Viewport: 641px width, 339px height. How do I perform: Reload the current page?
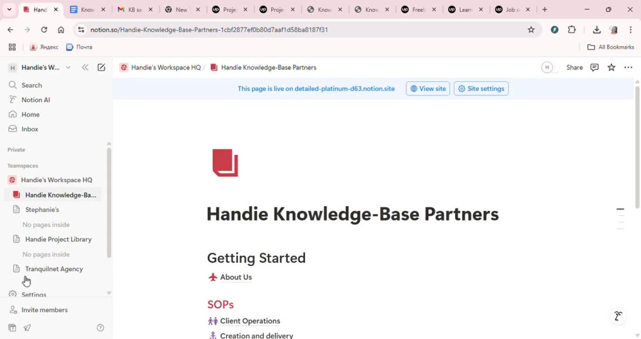pos(44,29)
